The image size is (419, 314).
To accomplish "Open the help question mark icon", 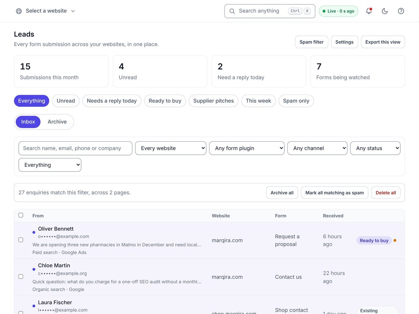I will coord(401,11).
